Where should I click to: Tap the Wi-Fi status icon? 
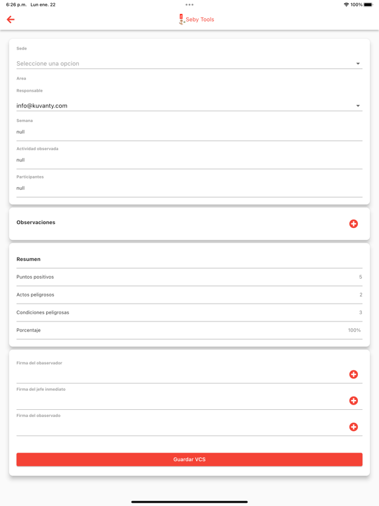pyautogui.click(x=346, y=5)
